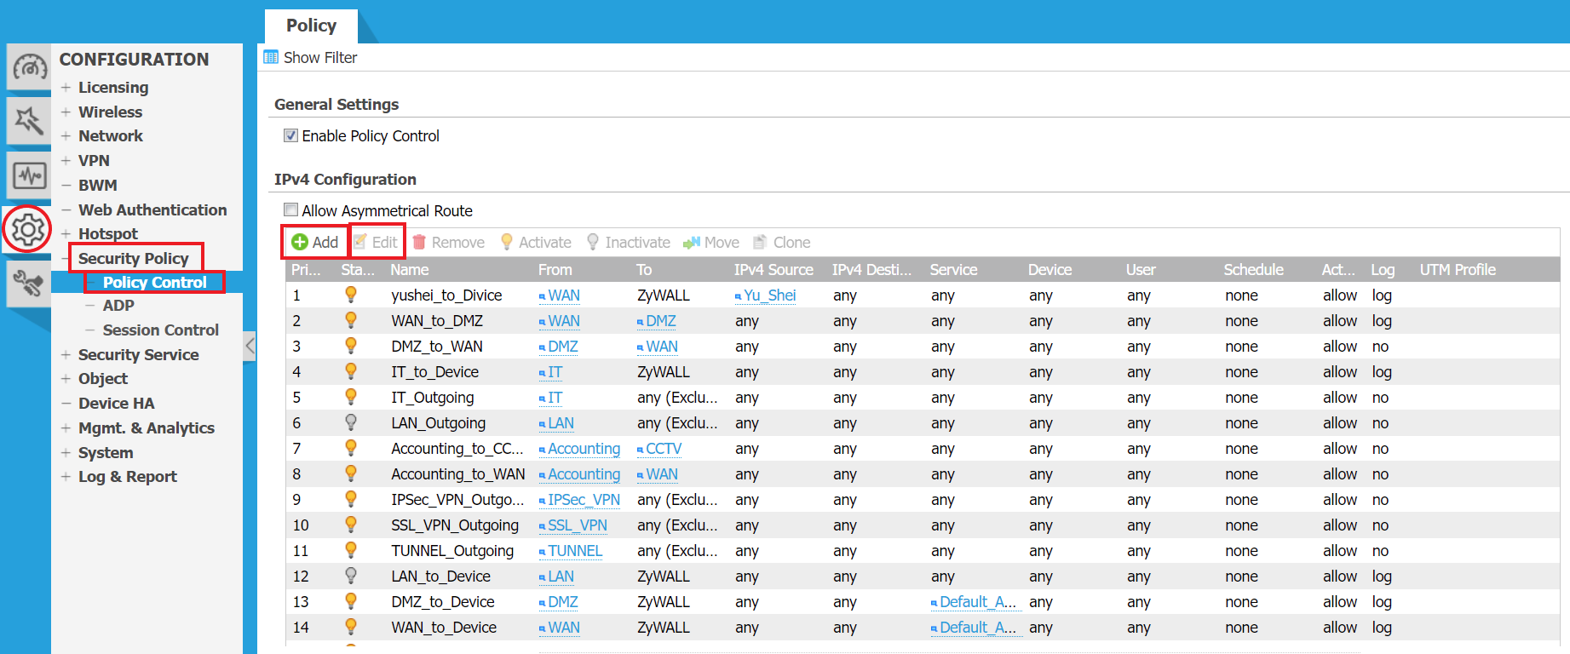Click the Clone icon in toolbar

[761, 243]
